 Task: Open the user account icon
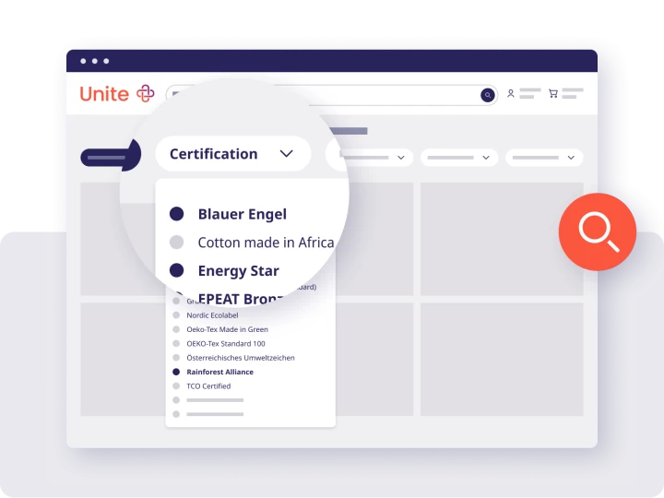coord(510,94)
